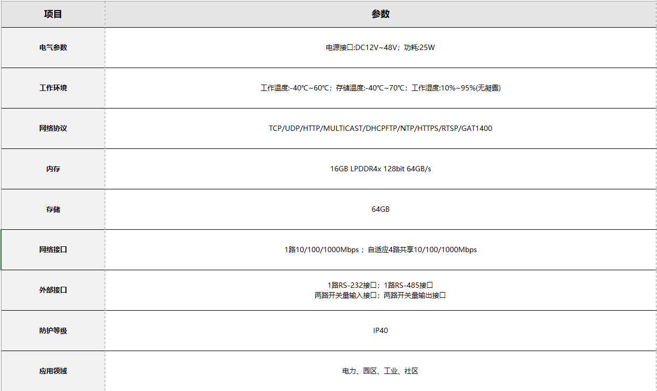
Task: Click the TCP/UDP/HTTP protocol list cell
Action: coord(380,128)
